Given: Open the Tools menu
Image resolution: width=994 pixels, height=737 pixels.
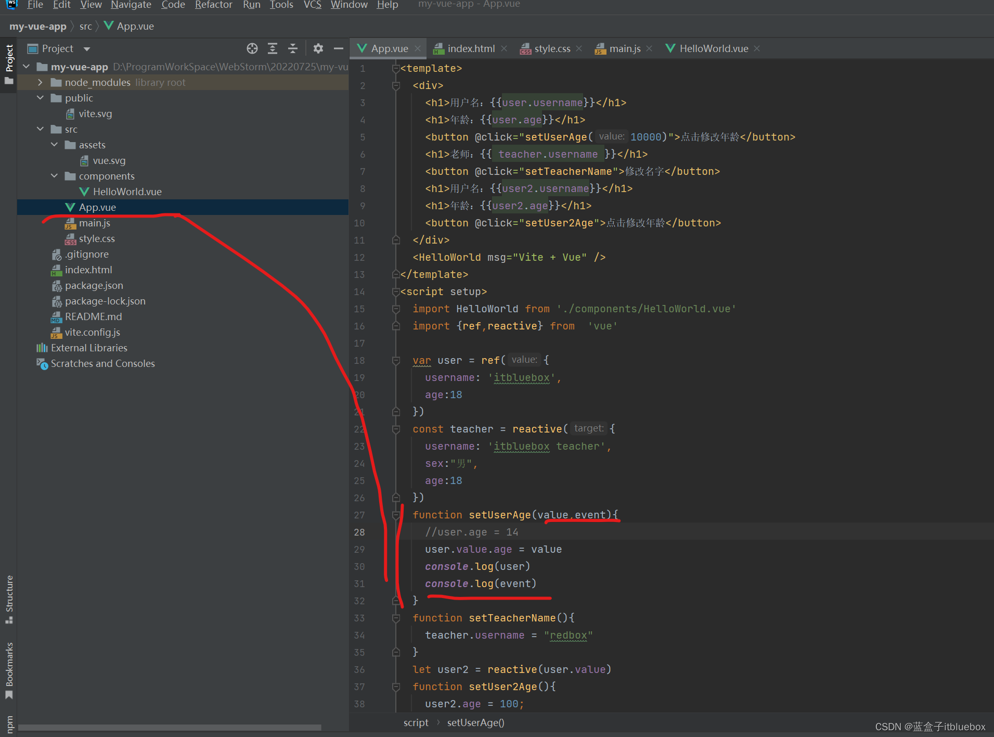Looking at the screenshot, I should point(281,5).
